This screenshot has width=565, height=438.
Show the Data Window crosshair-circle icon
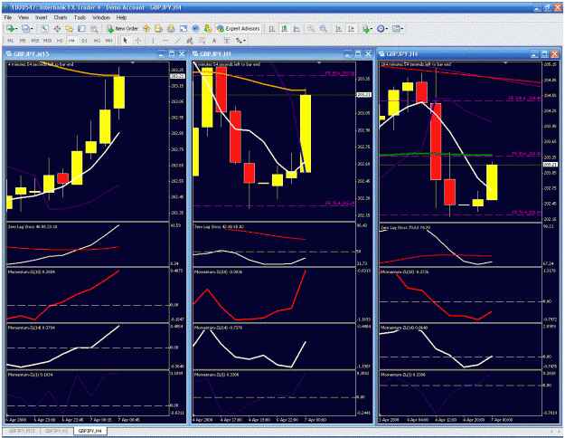tap(57, 28)
